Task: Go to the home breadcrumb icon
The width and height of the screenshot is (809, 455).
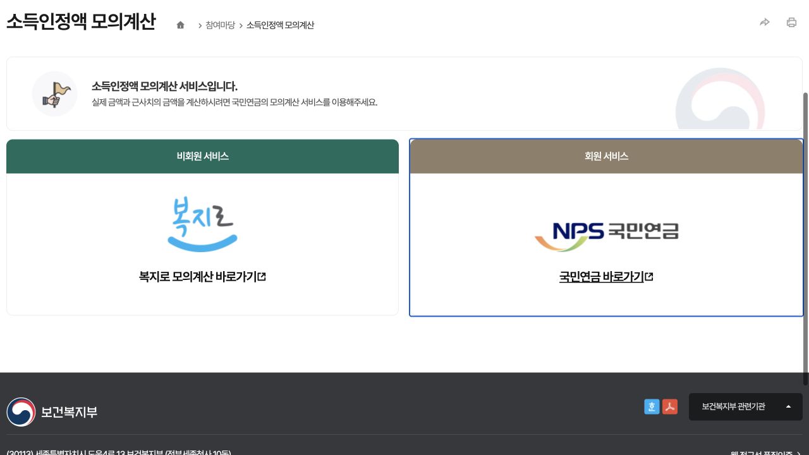Action: pos(181,25)
